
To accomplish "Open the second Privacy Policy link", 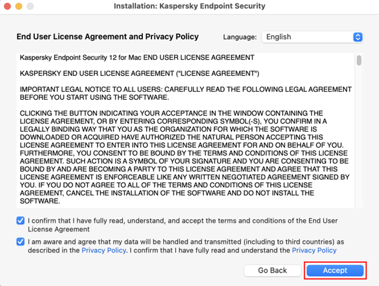I will [314, 251].
